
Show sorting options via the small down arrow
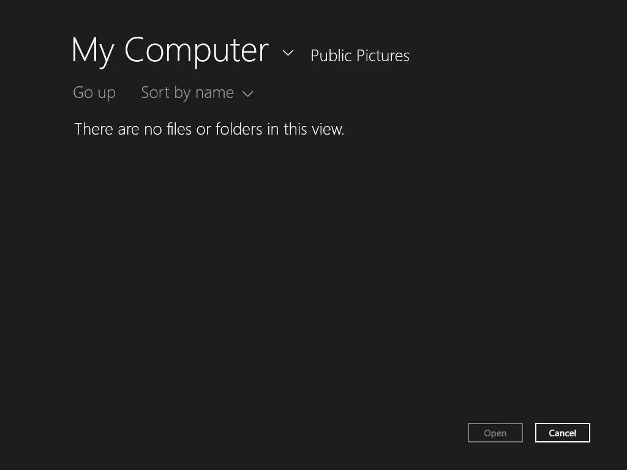coord(247,94)
